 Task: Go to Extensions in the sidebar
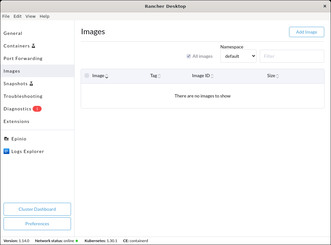[x=37, y=121]
